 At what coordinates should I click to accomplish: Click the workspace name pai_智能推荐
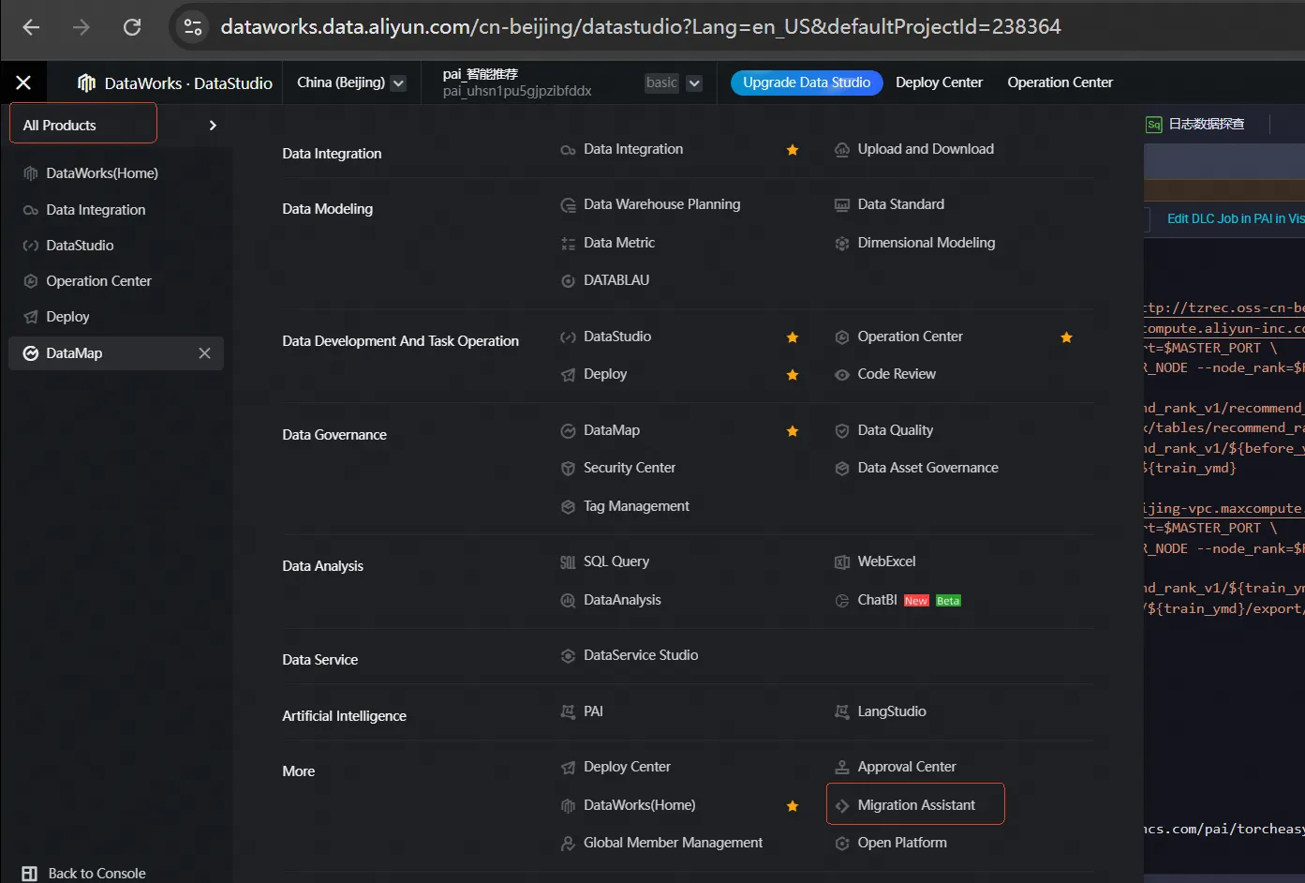click(x=481, y=74)
